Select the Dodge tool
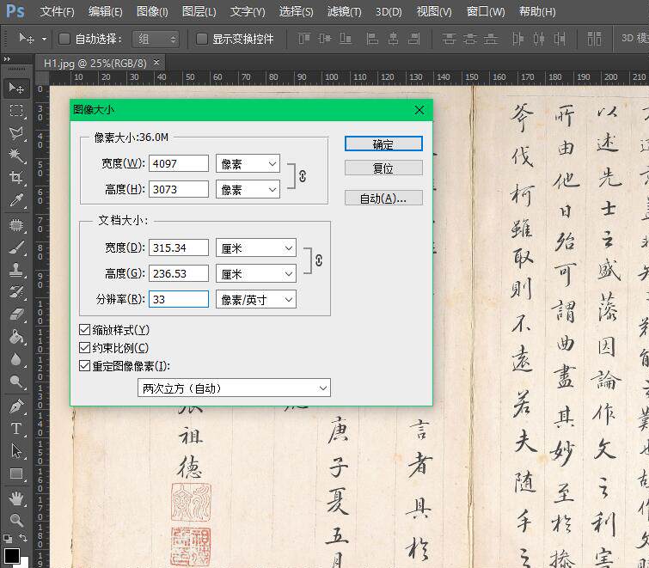649x568 pixels. click(16, 382)
